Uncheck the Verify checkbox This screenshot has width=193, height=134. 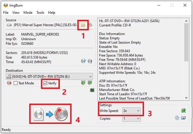pos(46,83)
